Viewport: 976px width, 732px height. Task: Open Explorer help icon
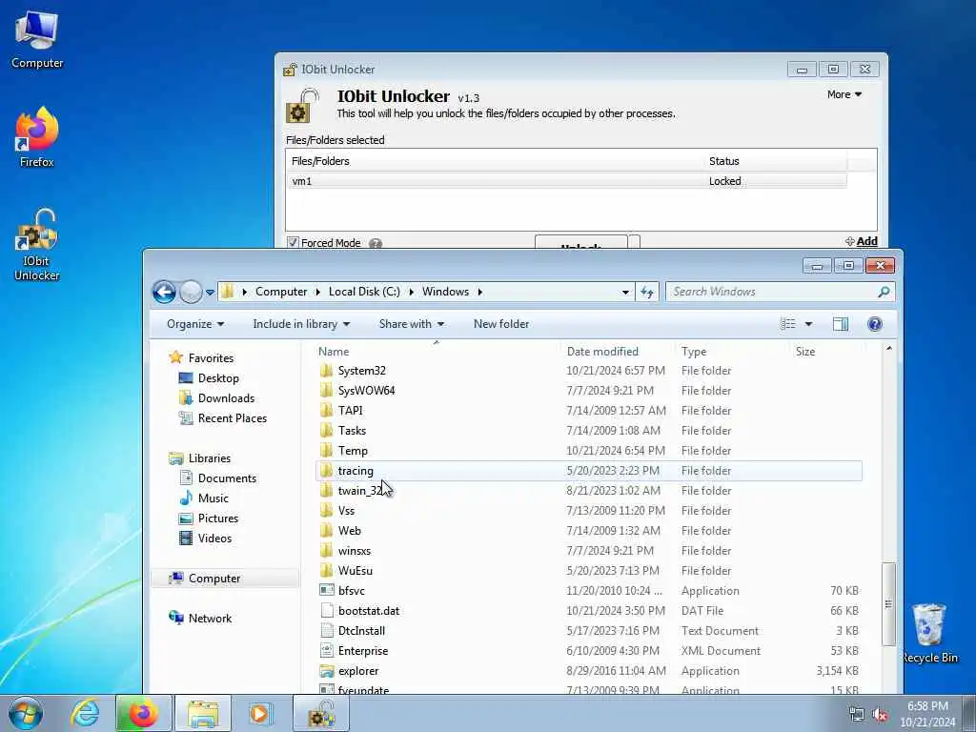875,324
